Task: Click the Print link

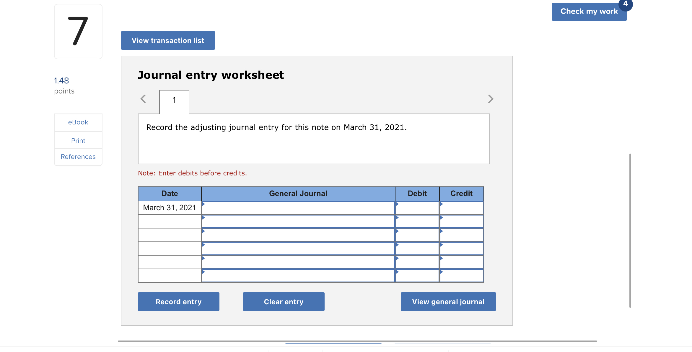Action: click(78, 141)
